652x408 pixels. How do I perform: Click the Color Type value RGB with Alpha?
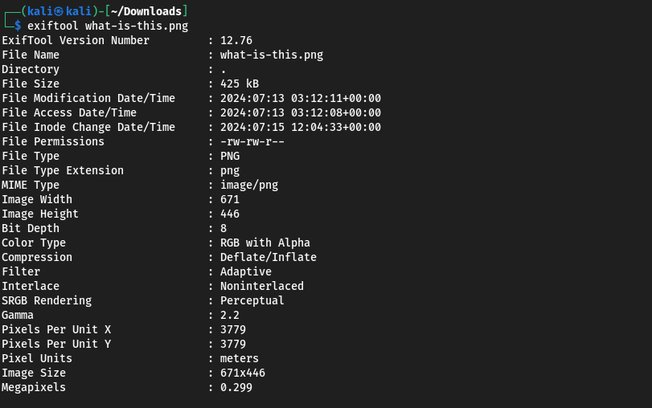265,243
